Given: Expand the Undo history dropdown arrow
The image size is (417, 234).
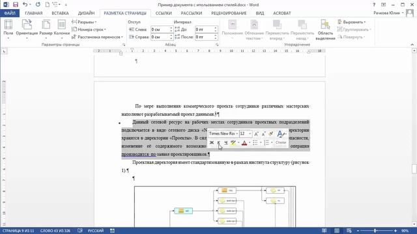Looking at the screenshot, I should point(30,5).
